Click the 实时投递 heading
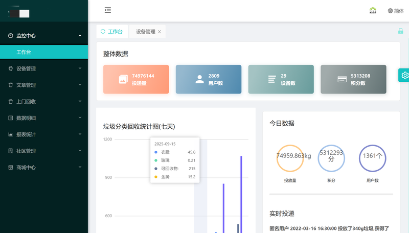Viewport: 409px width, 233px height. [282, 214]
